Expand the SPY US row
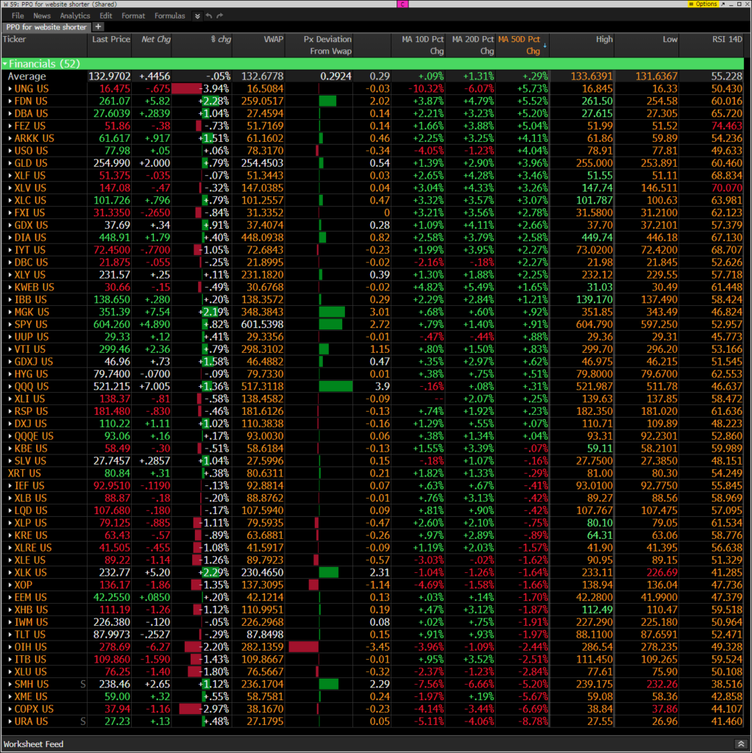 [10, 324]
